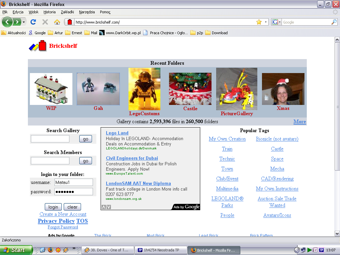Click in the Google search box

(x=306, y=22)
